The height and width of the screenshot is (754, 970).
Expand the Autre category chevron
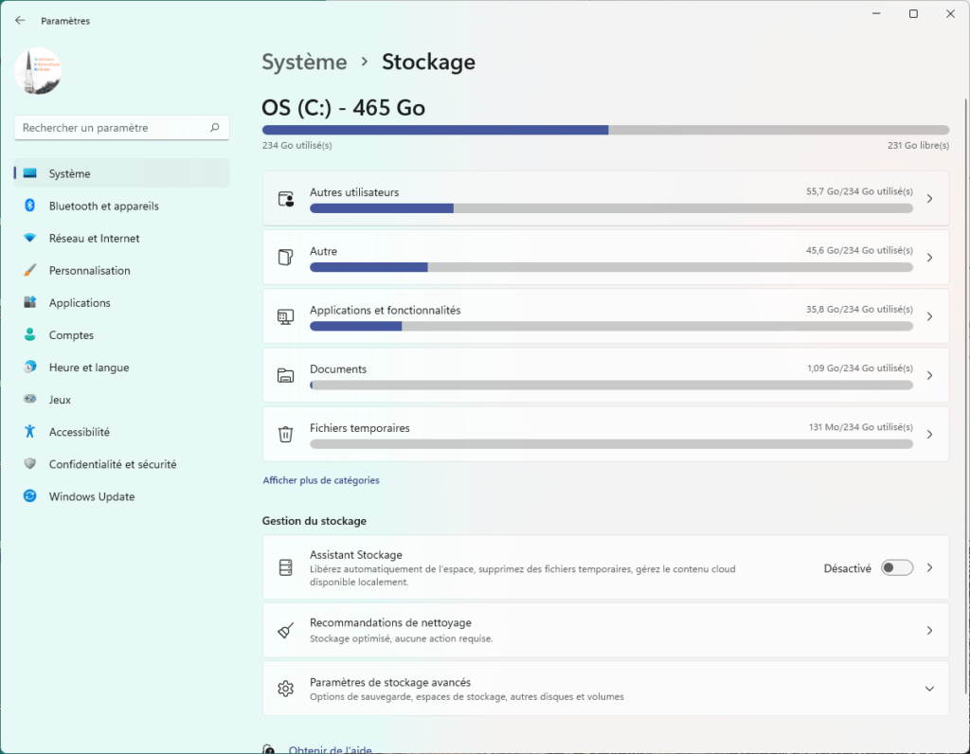coord(930,258)
